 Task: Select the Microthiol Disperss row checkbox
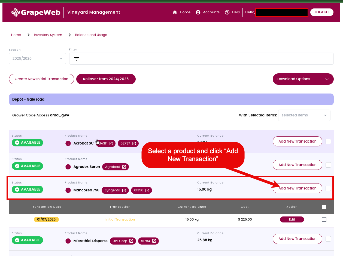click(328, 239)
